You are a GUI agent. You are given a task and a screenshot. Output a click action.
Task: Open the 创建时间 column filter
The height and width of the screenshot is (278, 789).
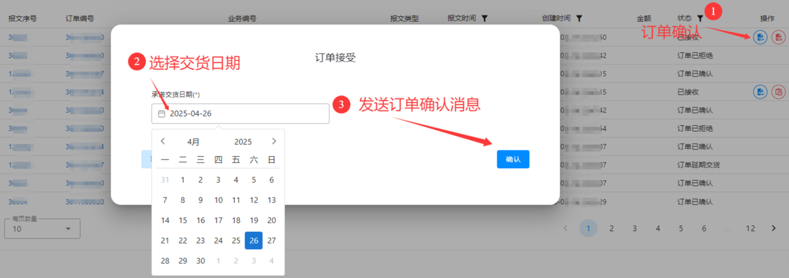(x=579, y=18)
